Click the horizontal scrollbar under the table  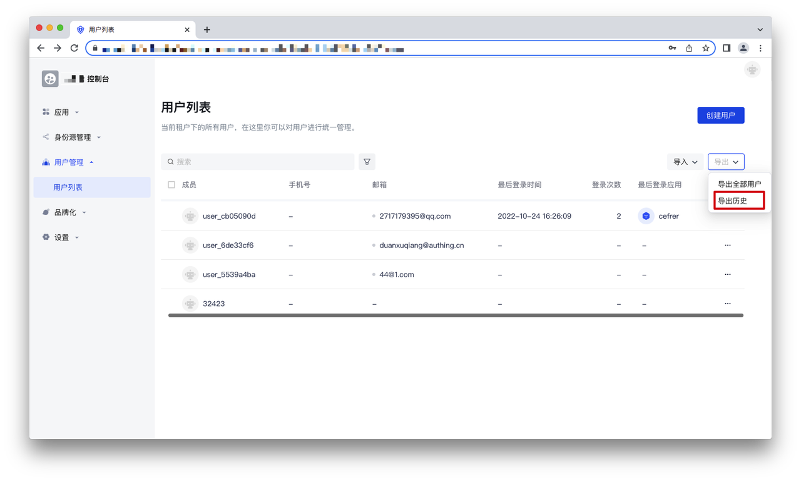click(x=456, y=315)
